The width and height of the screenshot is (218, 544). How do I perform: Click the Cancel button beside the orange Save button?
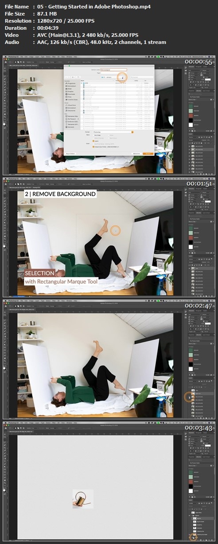point(136,154)
